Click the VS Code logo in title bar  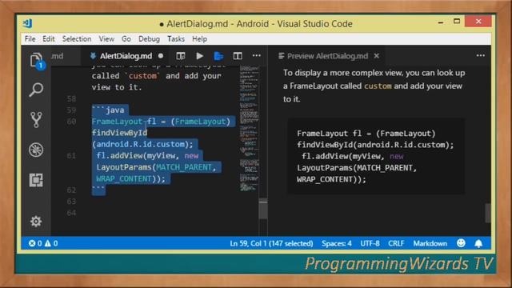pos(28,23)
